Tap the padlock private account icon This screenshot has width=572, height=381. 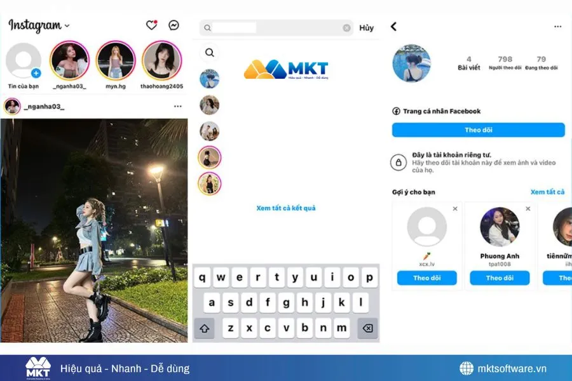tap(398, 161)
